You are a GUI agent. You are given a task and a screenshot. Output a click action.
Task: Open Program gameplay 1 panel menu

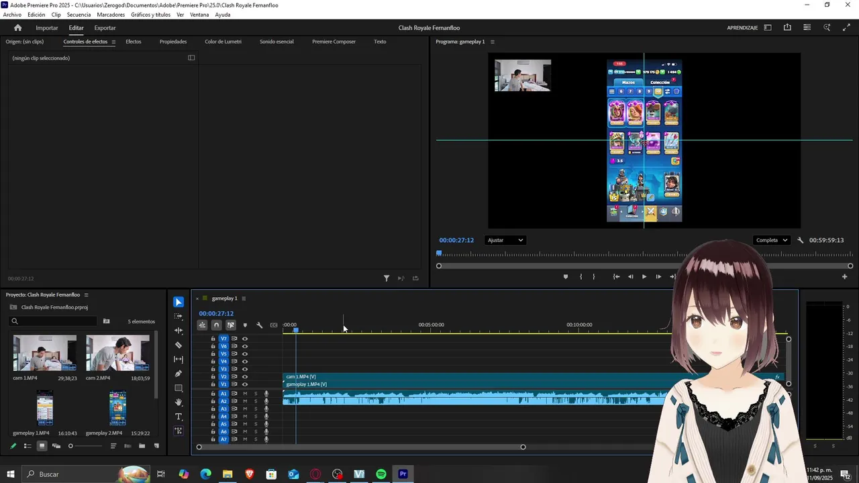point(492,42)
